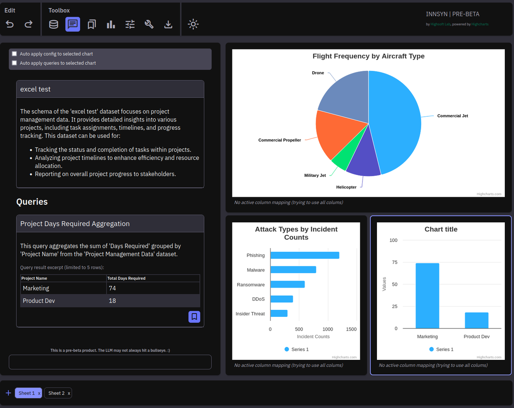Enable auto apply queries to selected chart

14,63
